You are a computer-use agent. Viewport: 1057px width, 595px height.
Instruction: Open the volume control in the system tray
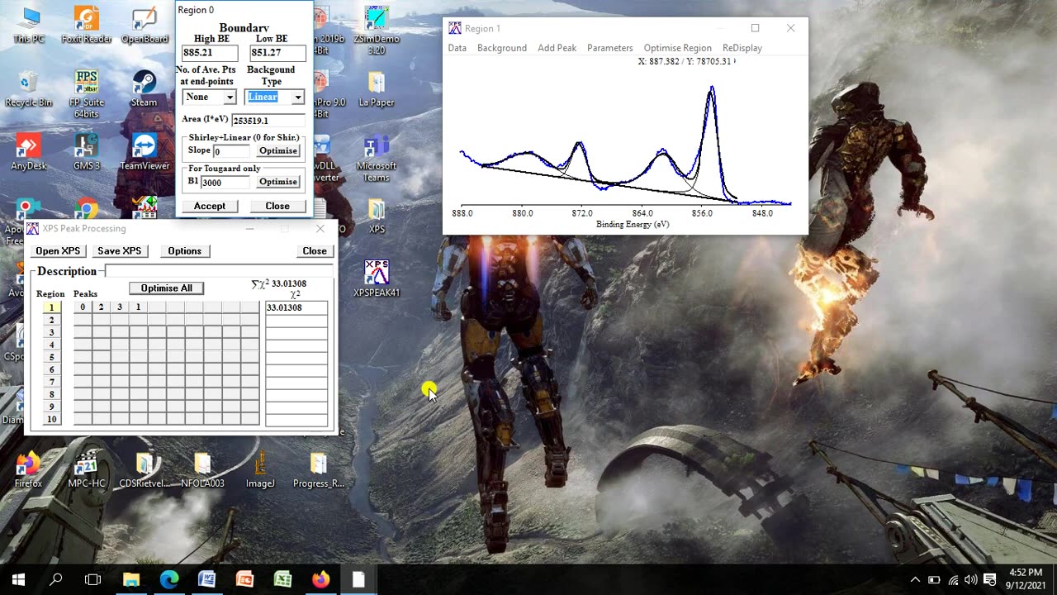(970, 580)
